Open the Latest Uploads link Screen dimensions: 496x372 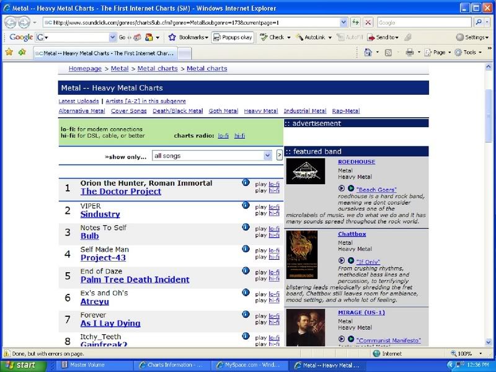click(x=79, y=101)
